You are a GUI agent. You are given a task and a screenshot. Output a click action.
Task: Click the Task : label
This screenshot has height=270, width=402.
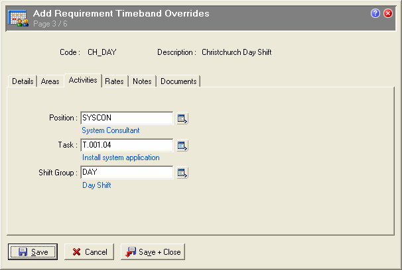[x=68, y=145]
